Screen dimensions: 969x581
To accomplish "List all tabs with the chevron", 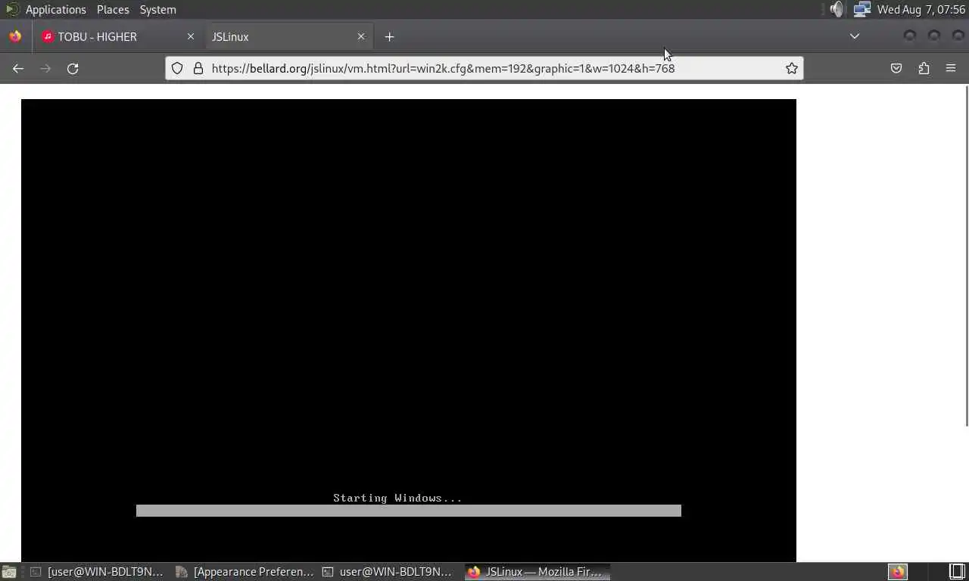I will pyautogui.click(x=855, y=36).
